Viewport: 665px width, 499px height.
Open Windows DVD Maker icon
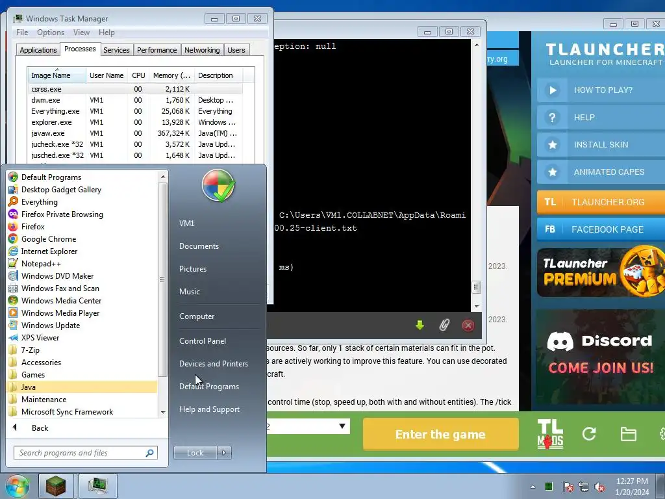coord(13,275)
